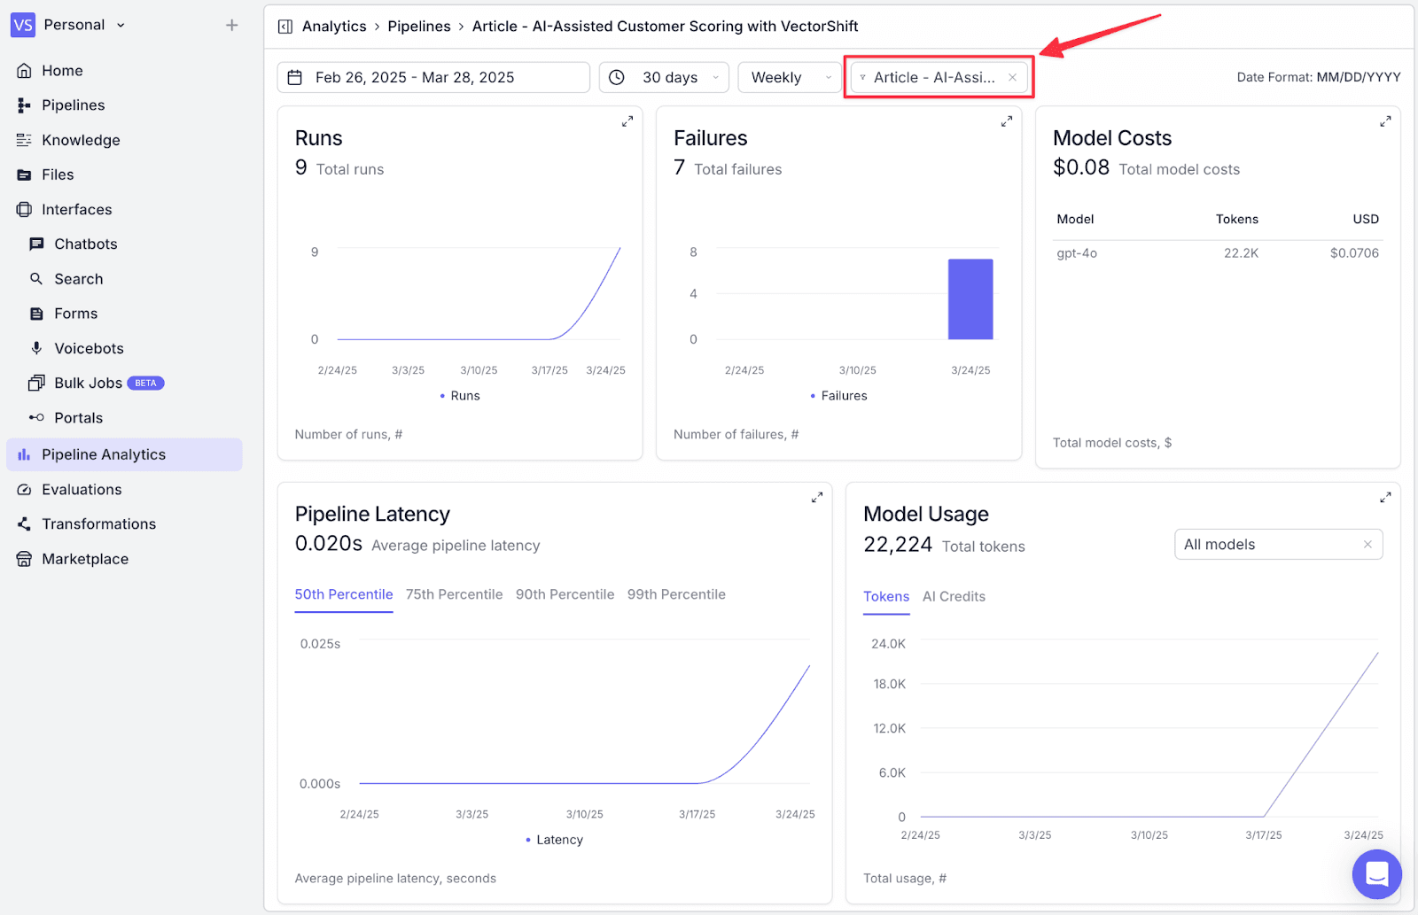
Task: Expand the Runs chart
Action: [x=627, y=121]
